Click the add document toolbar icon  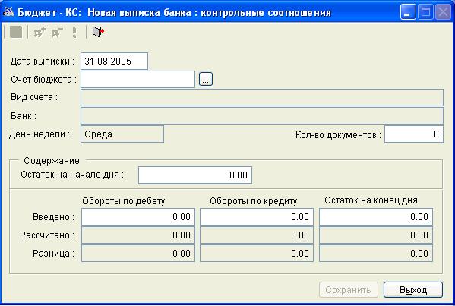[39, 32]
